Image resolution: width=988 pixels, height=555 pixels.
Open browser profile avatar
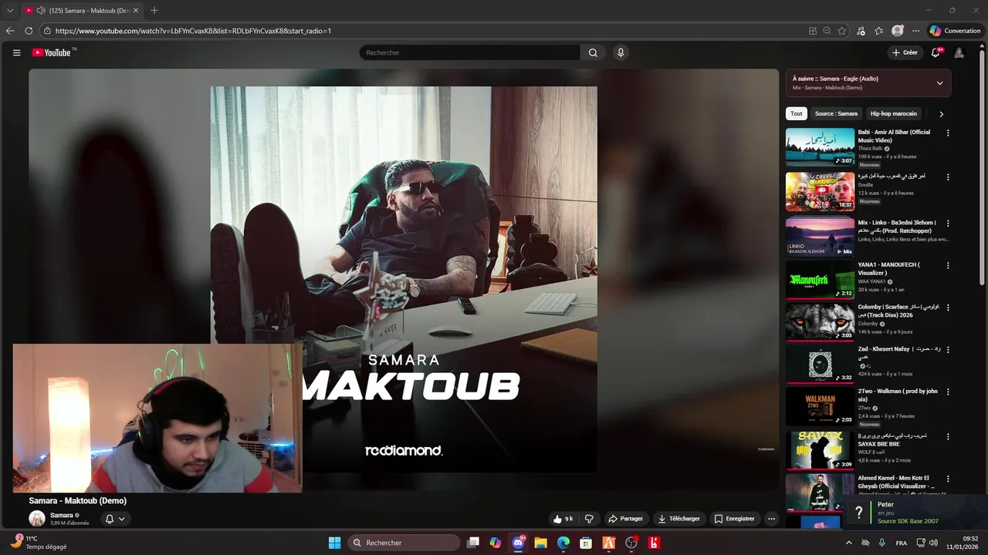pyautogui.click(x=898, y=31)
